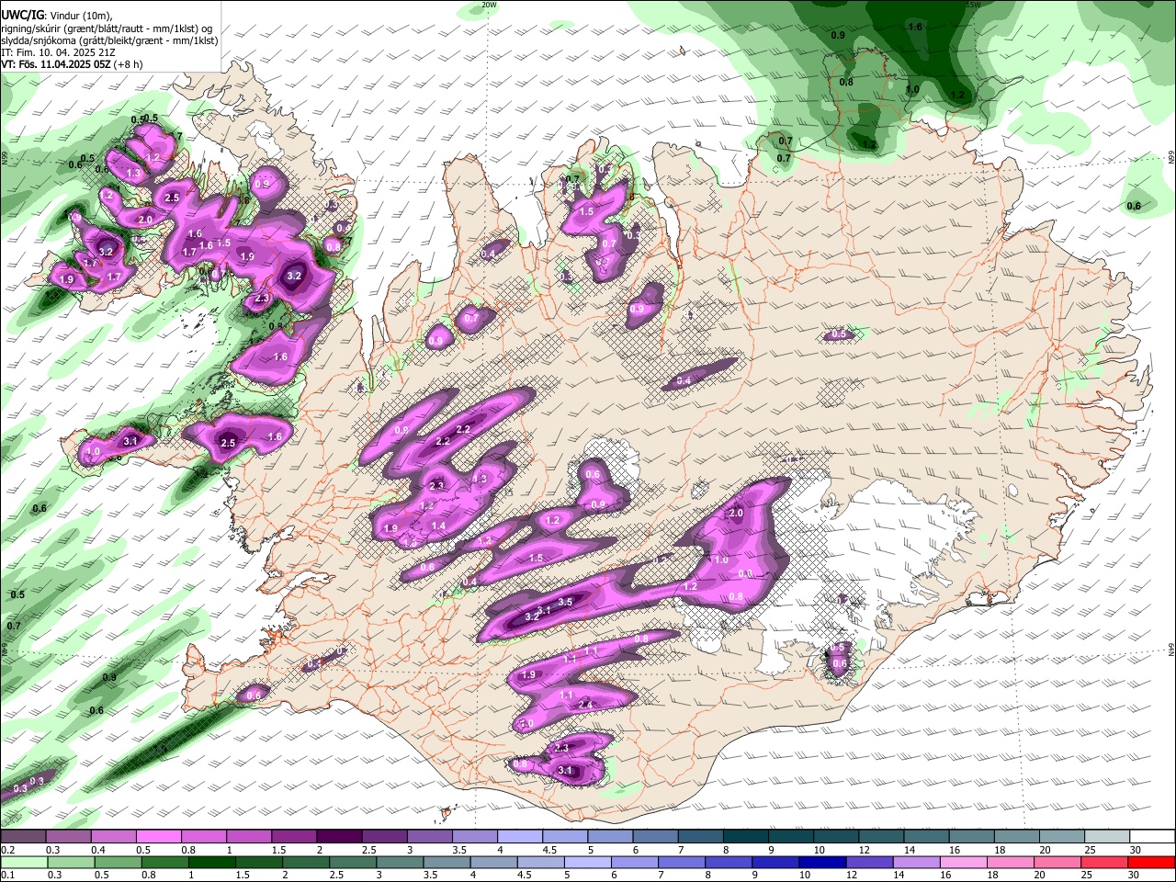Click the 'slydda/snjókoma' legend description line
The height and width of the screenshot is (882, 1176).
click(110, 40)
